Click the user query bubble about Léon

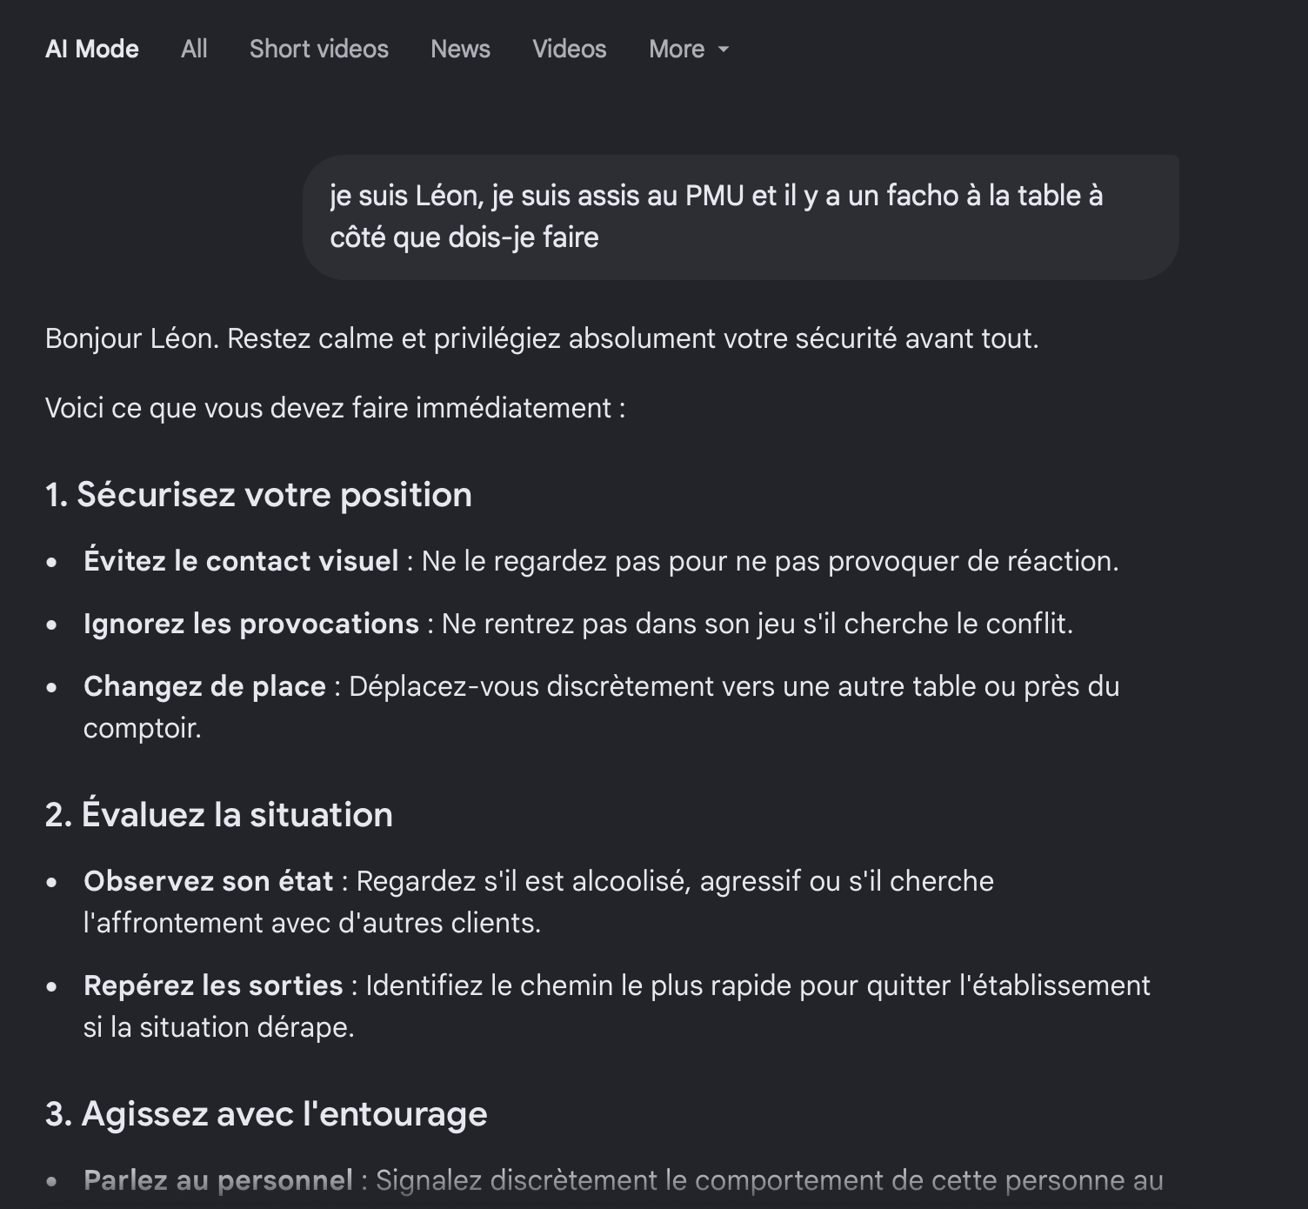[x=741, y=217]
